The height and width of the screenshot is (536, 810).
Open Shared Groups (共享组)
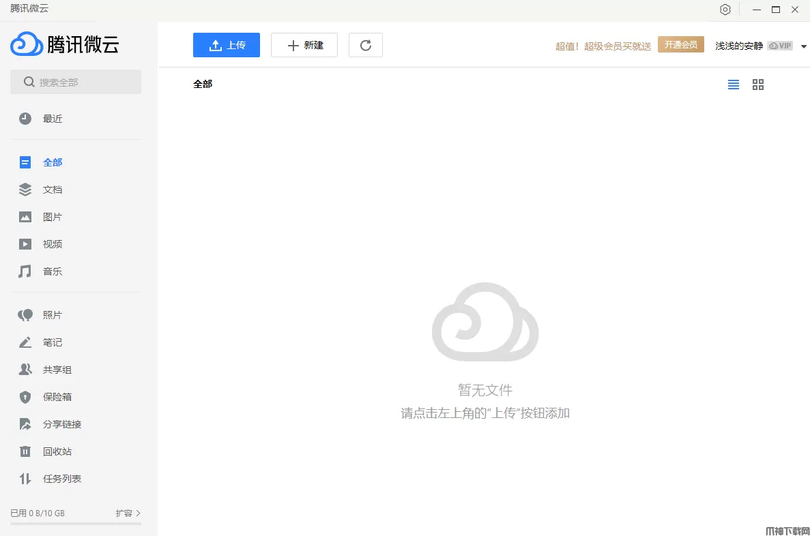(x=57, y=370)
